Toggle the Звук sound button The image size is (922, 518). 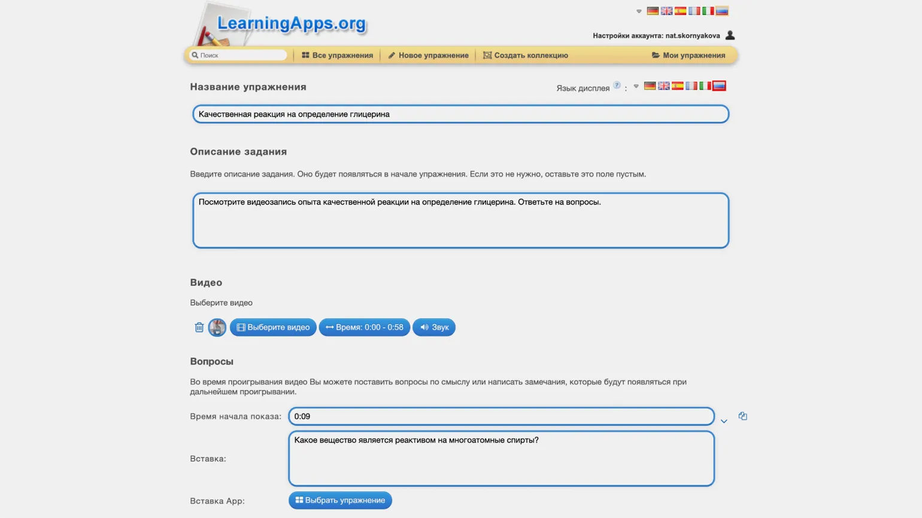tap(433, 327)
